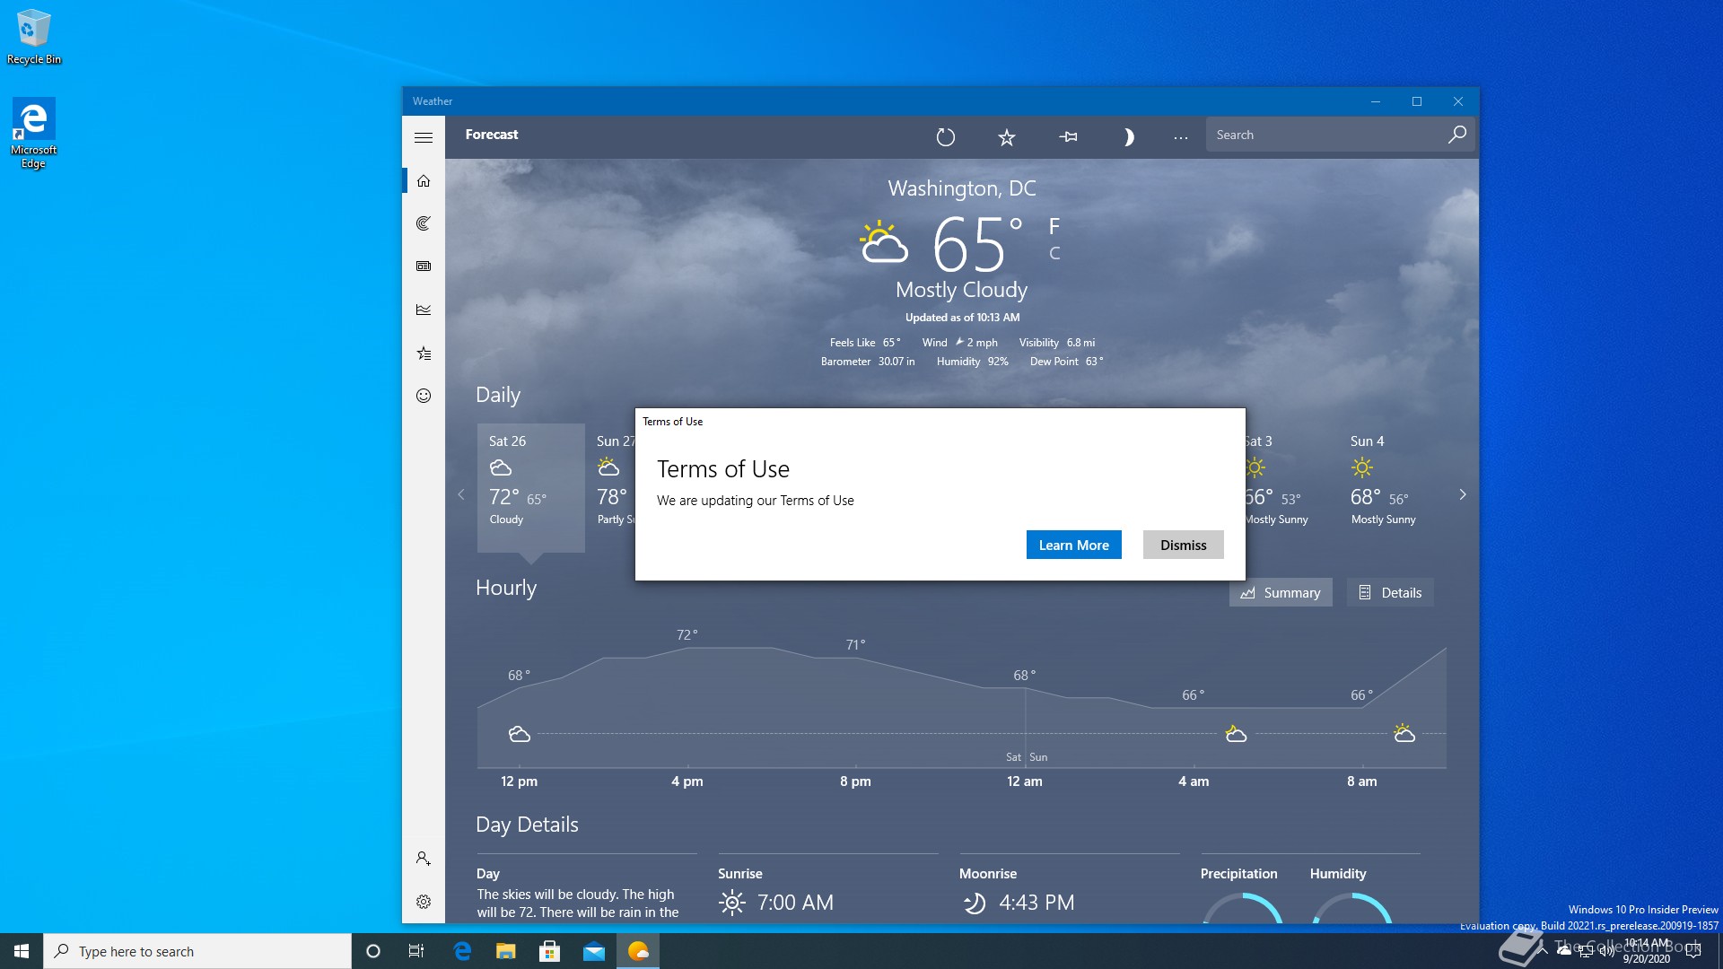The image size is (1723, 969).
Task: Click 'Updated as of 10:13 AM' text
Action: 962,318
